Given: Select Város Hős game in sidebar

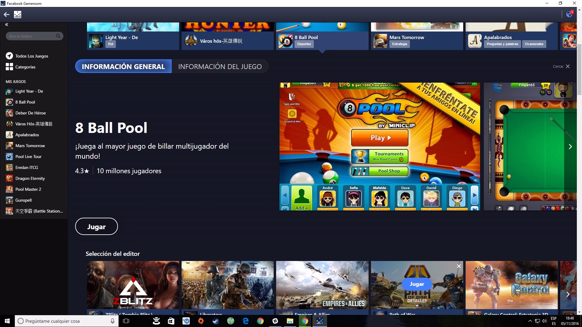Looking at the screenshot, I should [29, 124].
